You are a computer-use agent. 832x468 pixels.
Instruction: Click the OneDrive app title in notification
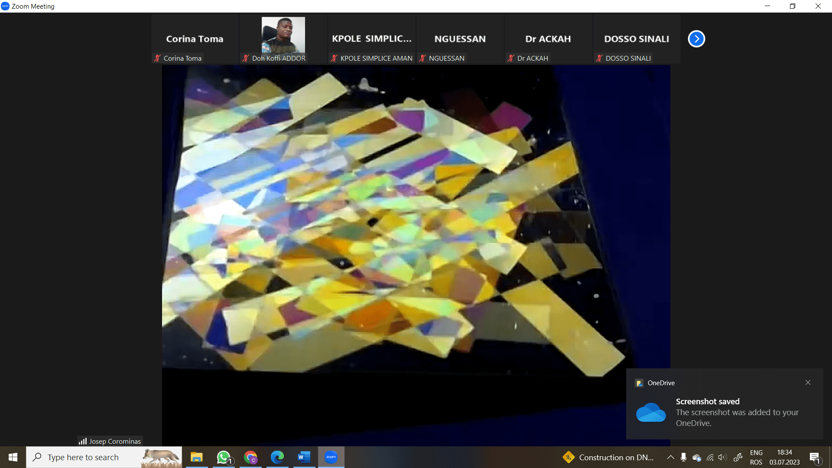(661, 383)
